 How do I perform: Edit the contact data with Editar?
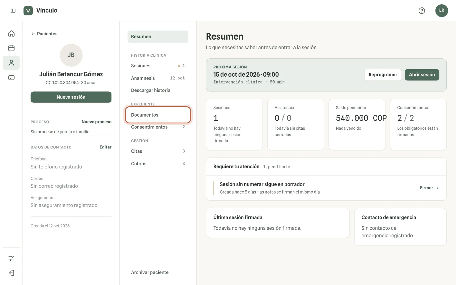(105, 147)
